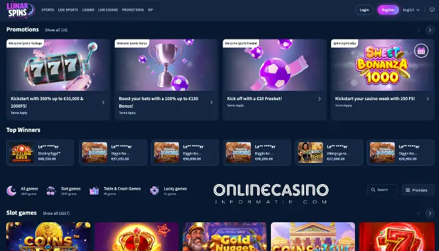The image size is (439, 251).
Task: Expand the €20 Freebet promo chevron
Action: [x=319, y=99]
